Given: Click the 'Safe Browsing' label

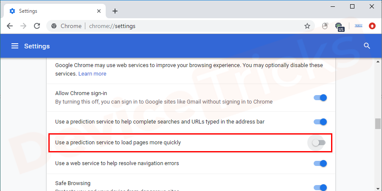Looking at the screenshot, I should (x=73, y=183).
